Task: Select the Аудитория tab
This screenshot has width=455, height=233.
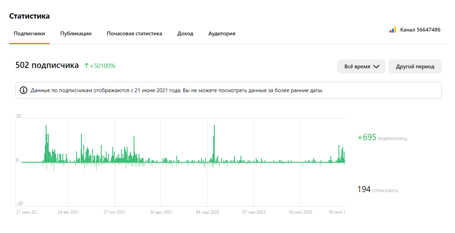Action: click(222, 33)
